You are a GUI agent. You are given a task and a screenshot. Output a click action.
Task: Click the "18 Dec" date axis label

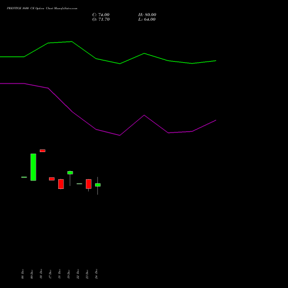coord(59,274)
